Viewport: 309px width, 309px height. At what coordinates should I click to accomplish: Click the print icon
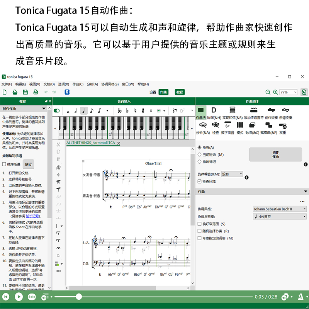point(36,92)
